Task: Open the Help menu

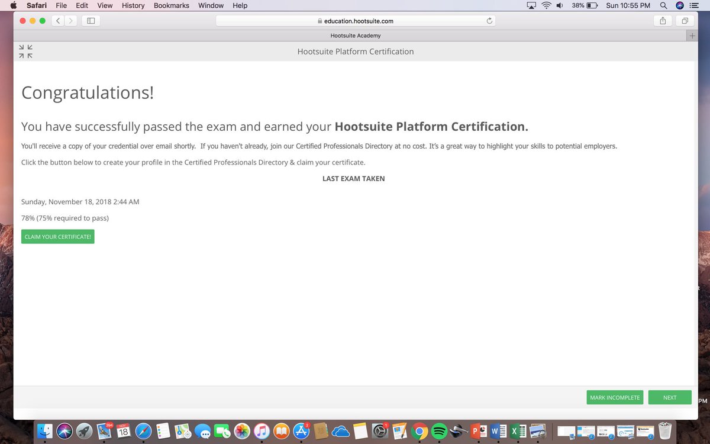Action: pos(240,5)
